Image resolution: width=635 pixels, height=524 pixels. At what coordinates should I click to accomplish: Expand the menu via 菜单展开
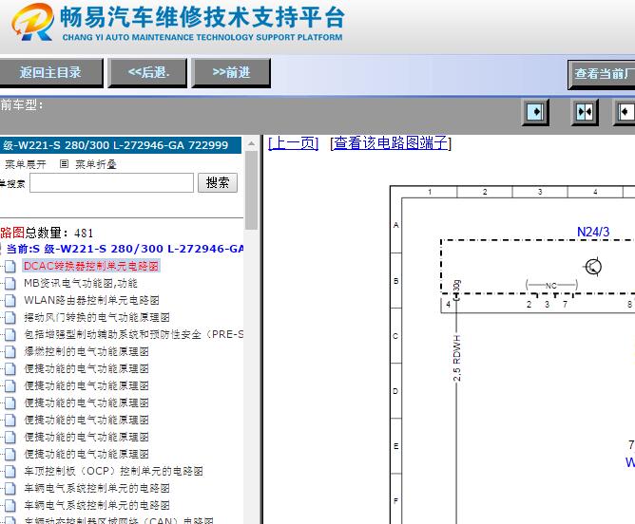(25, 164)
